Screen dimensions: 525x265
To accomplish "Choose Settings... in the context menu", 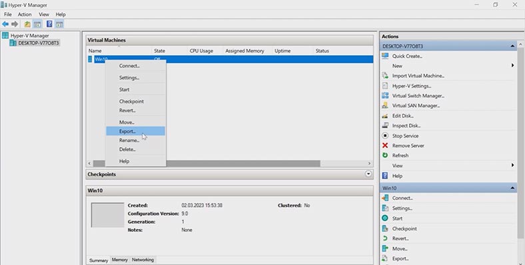I will [x=135, y=78].
